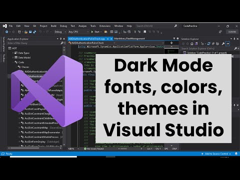The width and height of the screenshot is (240, 180).
Task: Click the No issues found indicator
Action: pyautogui.click(x=93, y=148)
